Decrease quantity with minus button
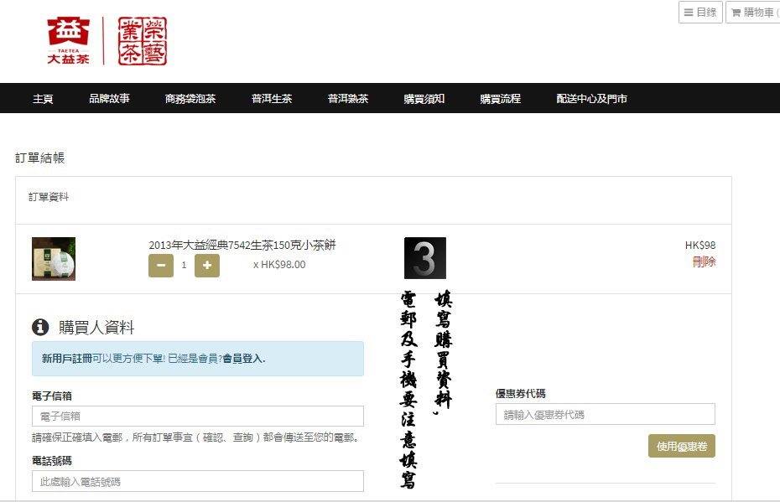This screenshot has height=502, width=780. click(x=161, y=265)
